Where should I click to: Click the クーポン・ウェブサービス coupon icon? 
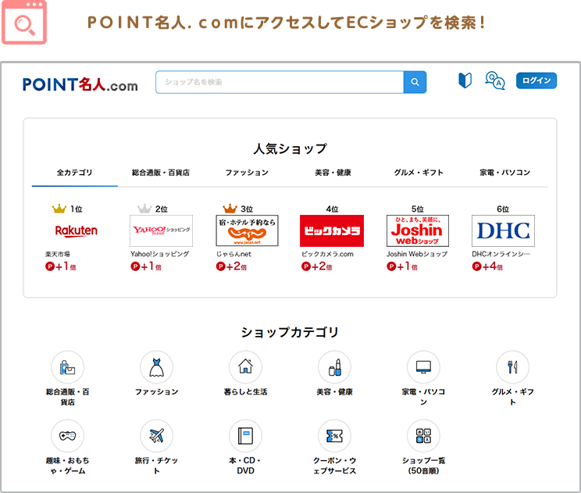click(334, 435)
